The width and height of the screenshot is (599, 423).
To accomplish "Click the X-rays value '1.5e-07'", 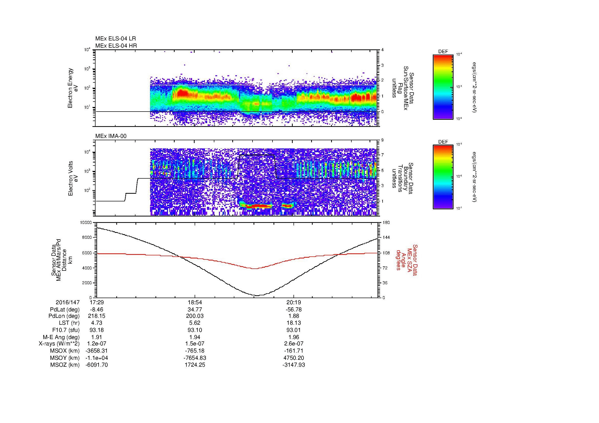I will coord(195,344).
